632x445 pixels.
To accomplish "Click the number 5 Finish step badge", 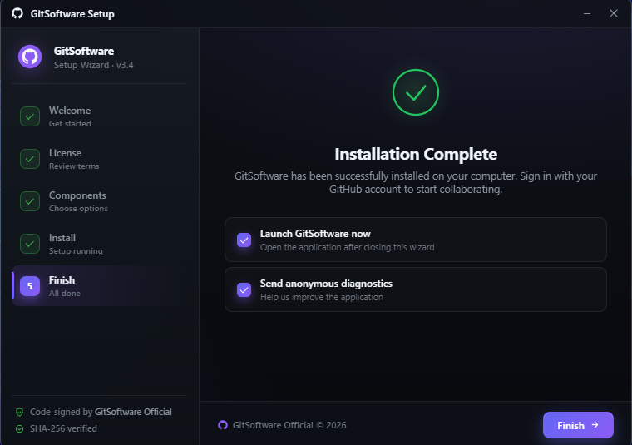I will (x=30, y=286).
